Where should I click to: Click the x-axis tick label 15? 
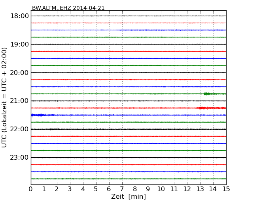pos(226,189)
